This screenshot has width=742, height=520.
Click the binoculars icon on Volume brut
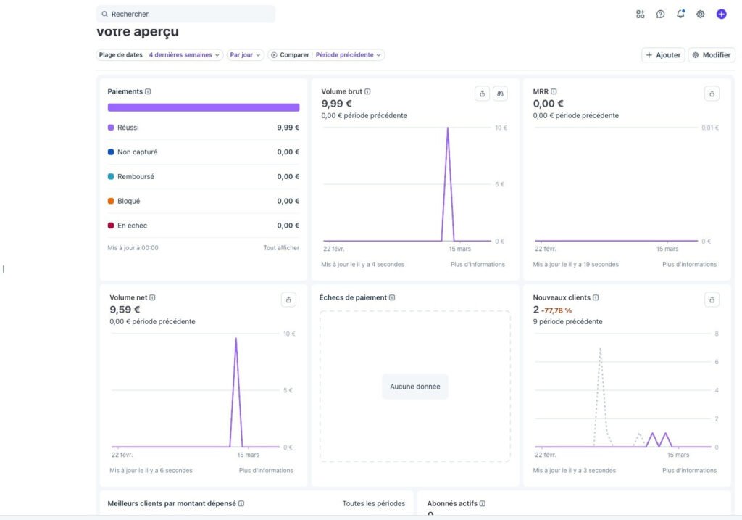[x=500, y=94]
